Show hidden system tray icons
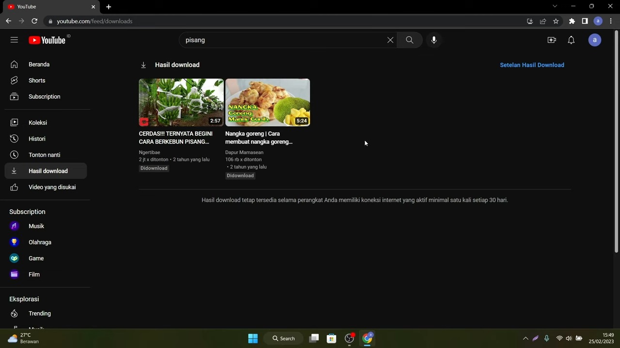The height and width of the screenshot is (348, 620). coord(526,338)
